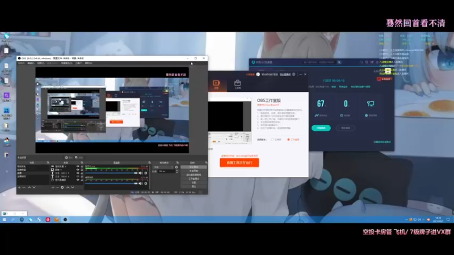Click Stop Streaming button in OBS Controls

(x=194, y=167)
